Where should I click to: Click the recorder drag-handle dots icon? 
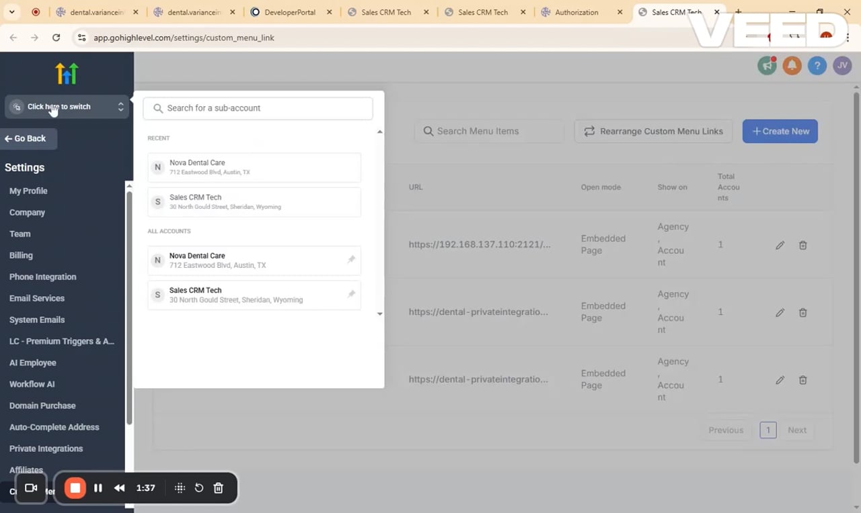point(180,488)
